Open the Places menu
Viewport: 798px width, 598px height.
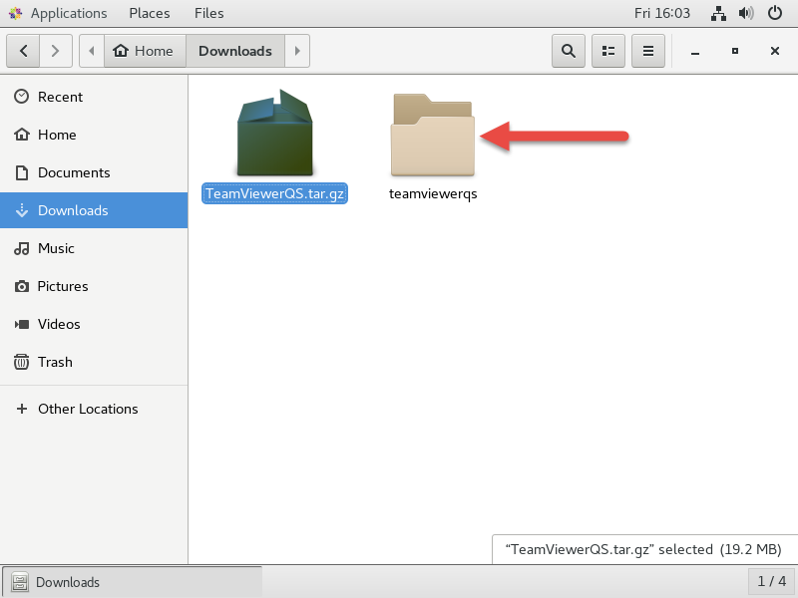[149, 13]
